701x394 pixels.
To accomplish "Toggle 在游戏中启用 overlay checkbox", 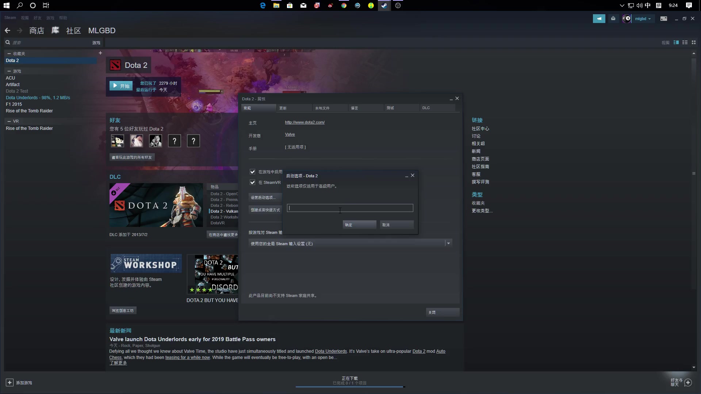I will coord(252,171).
